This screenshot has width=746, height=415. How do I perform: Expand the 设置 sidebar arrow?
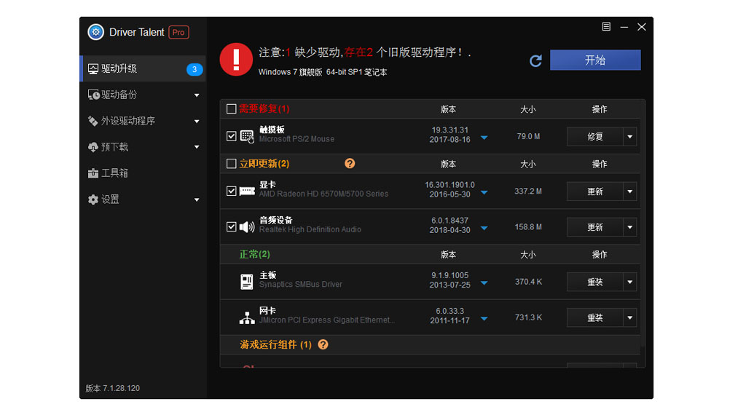197,200
